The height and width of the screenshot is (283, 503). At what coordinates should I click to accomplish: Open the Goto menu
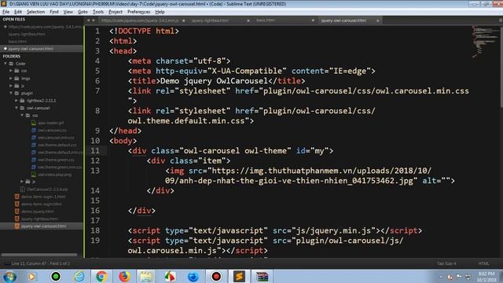(x=83, y=12)
